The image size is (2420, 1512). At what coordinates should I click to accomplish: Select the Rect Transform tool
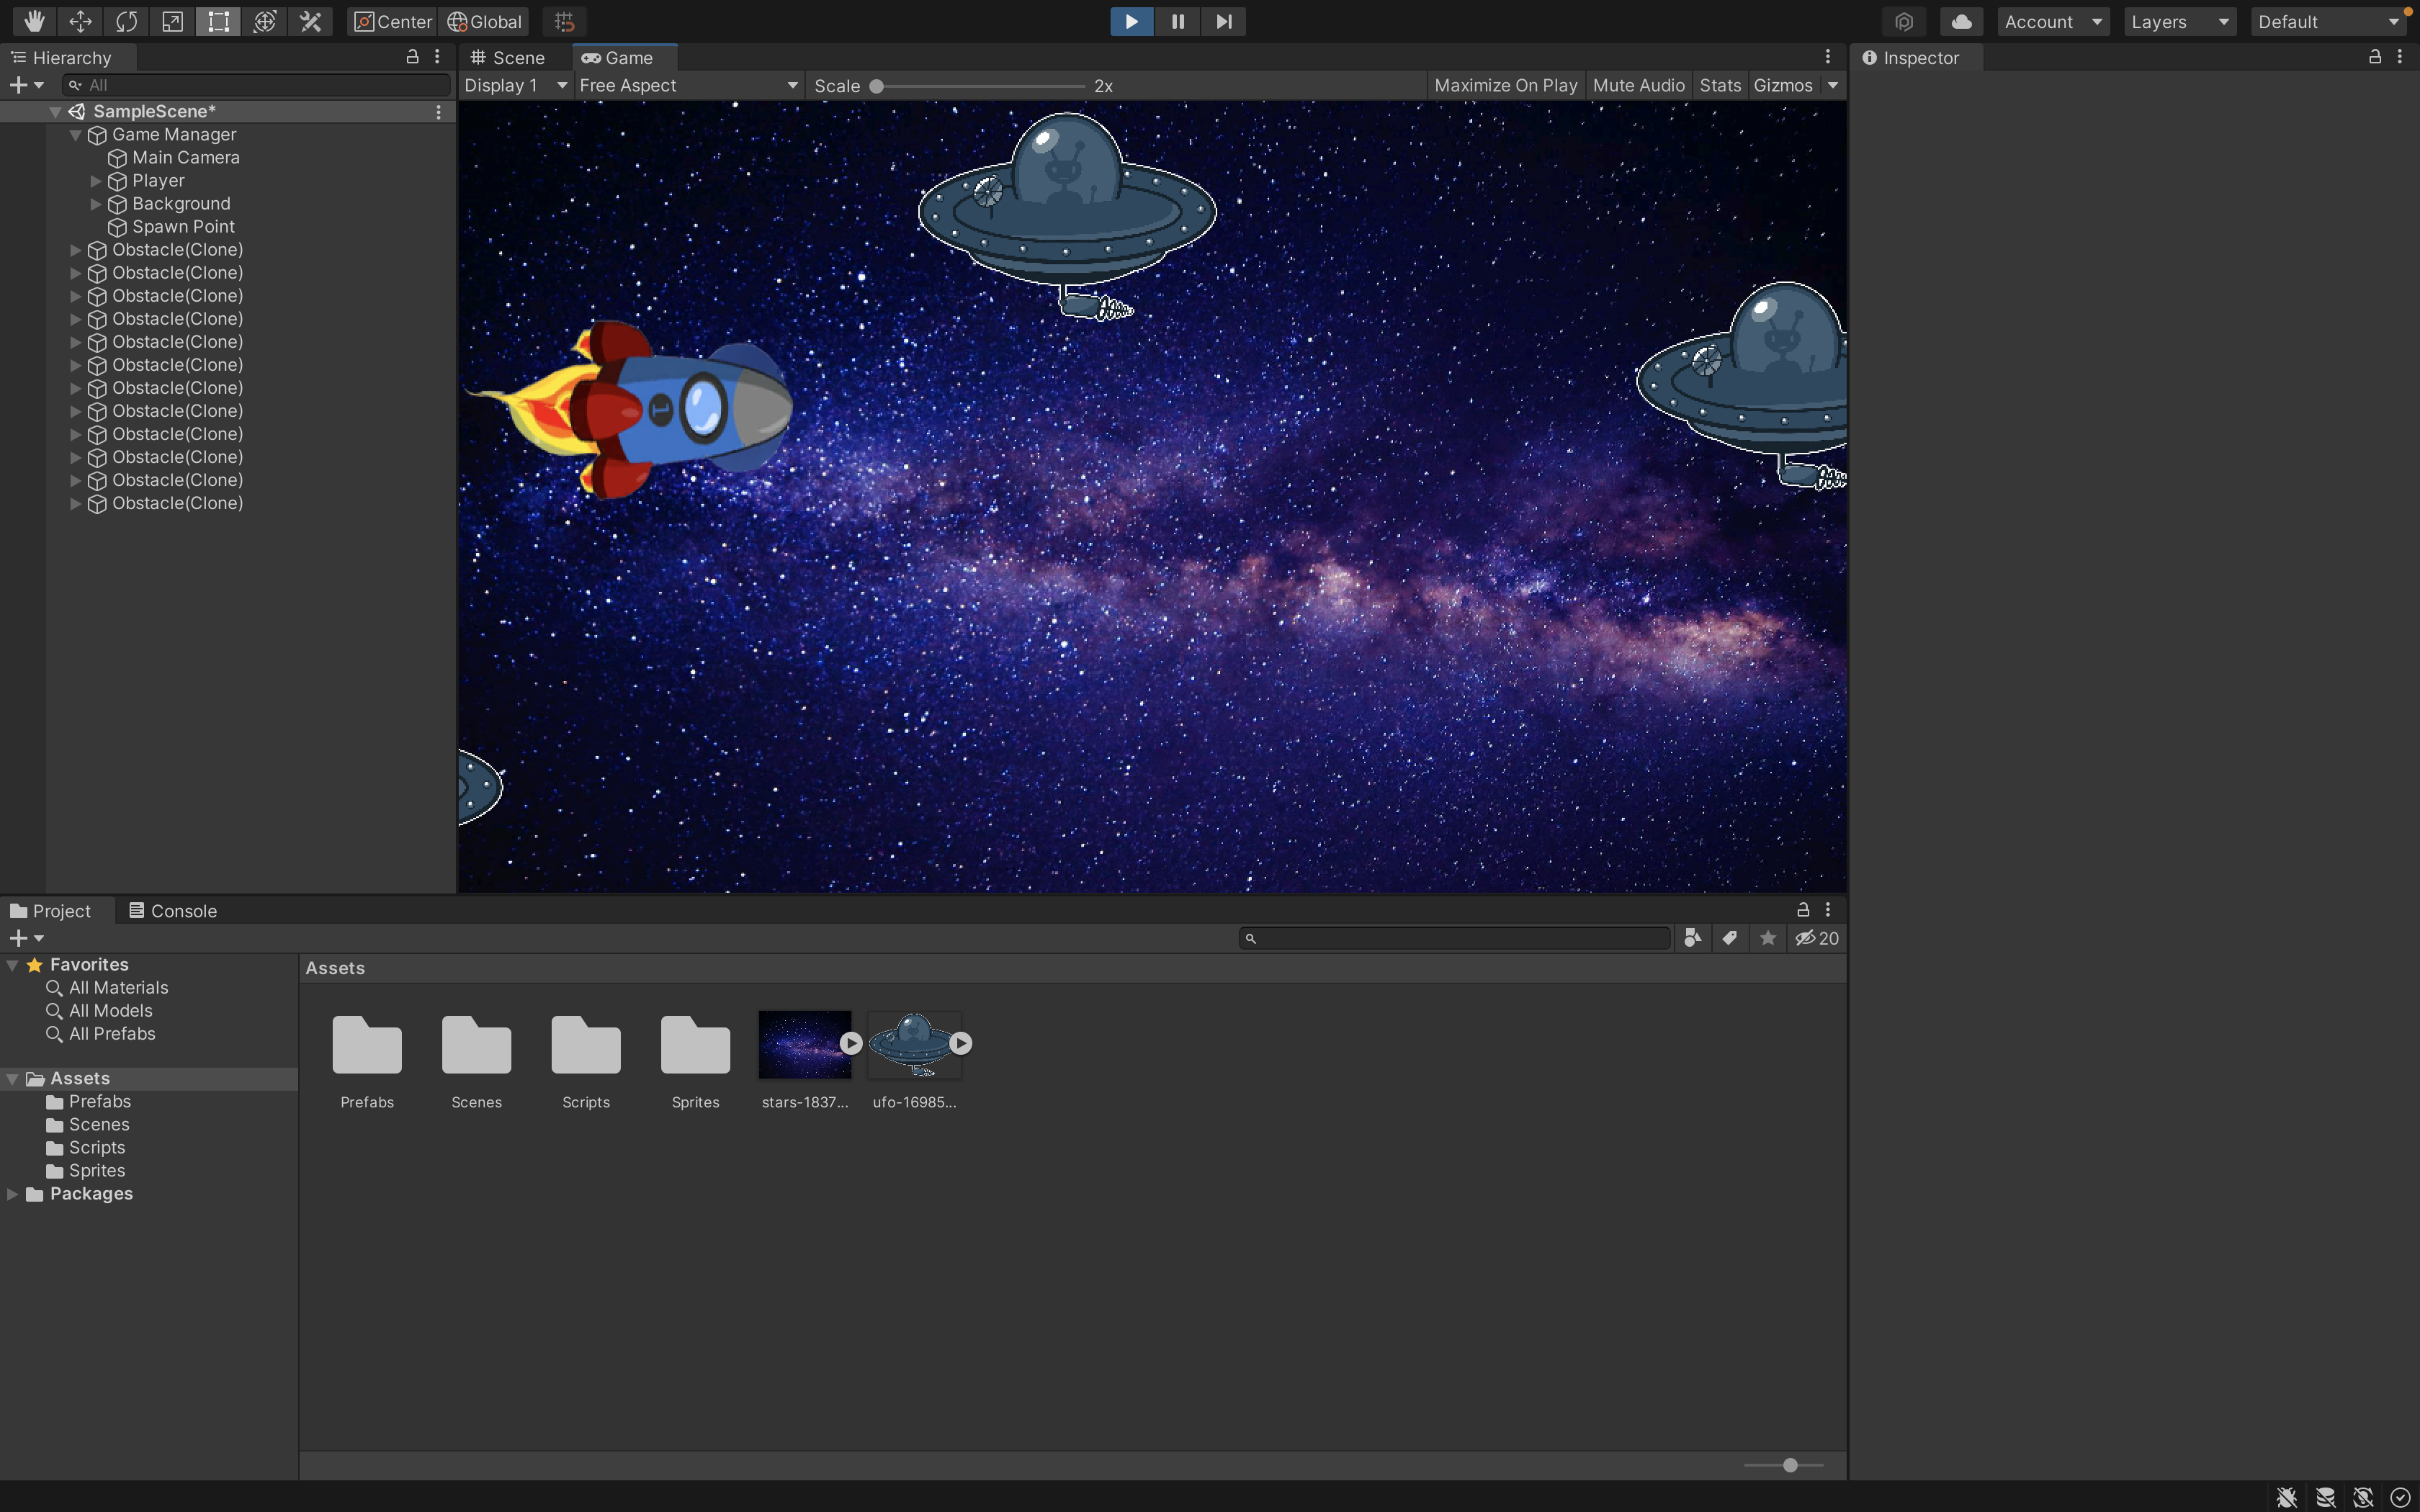coord(218,21)
